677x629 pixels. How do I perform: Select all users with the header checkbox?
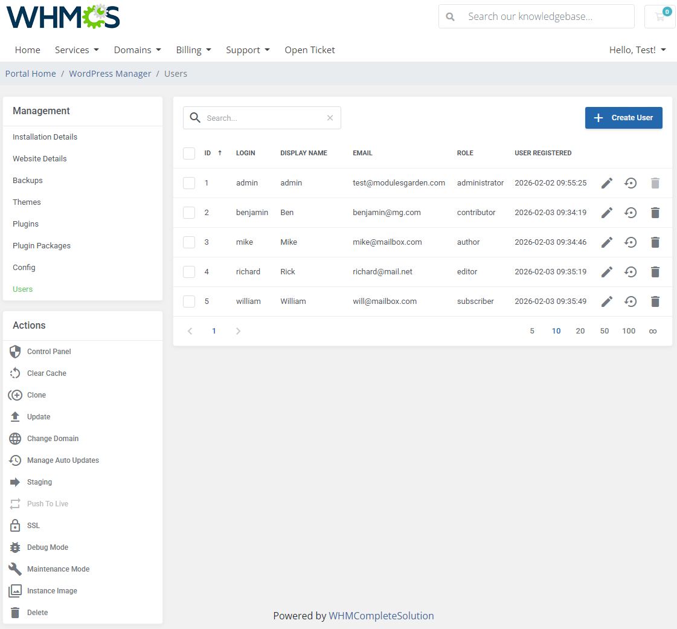pos(189,153)
